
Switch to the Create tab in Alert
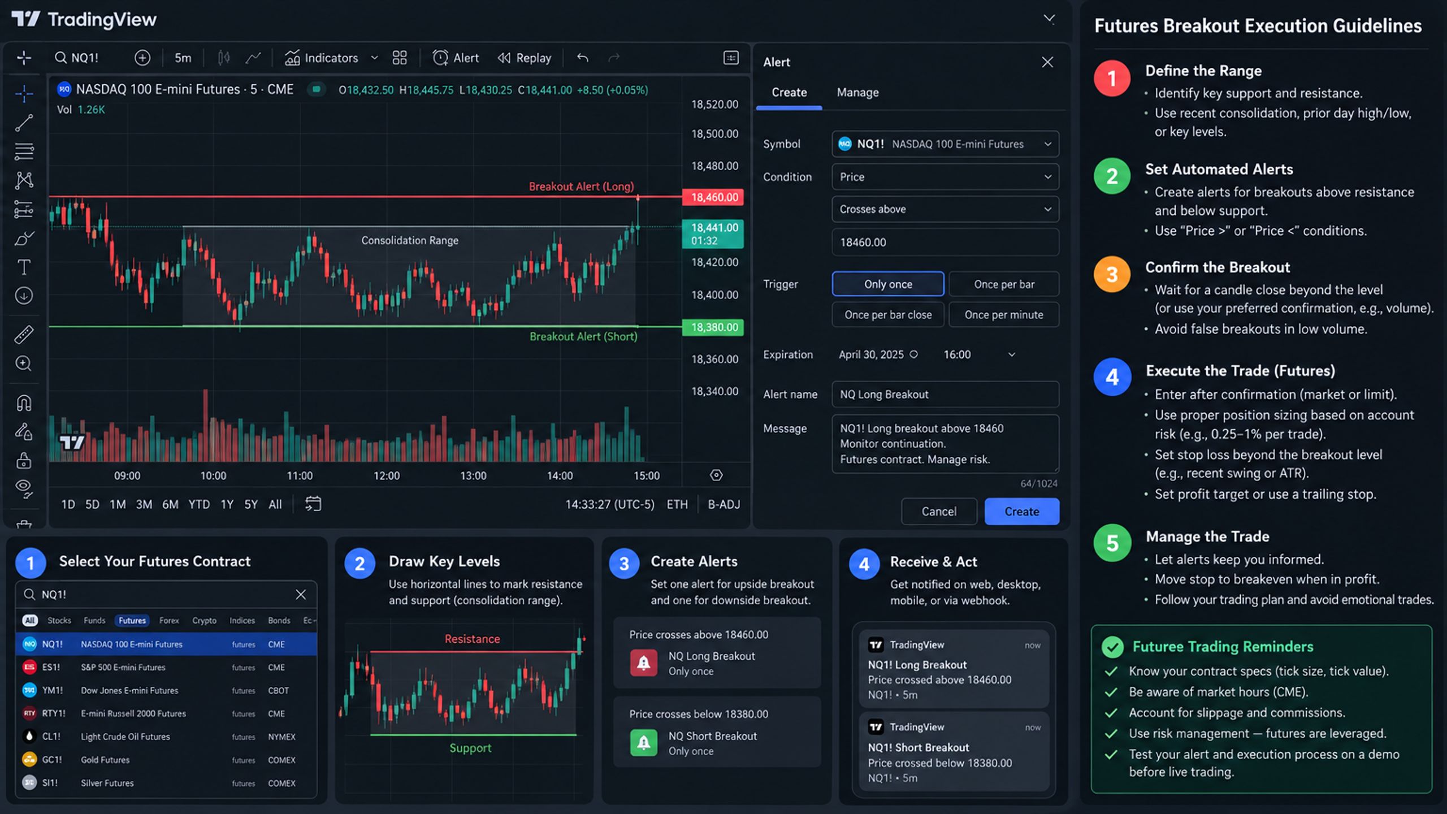point(789,92)
